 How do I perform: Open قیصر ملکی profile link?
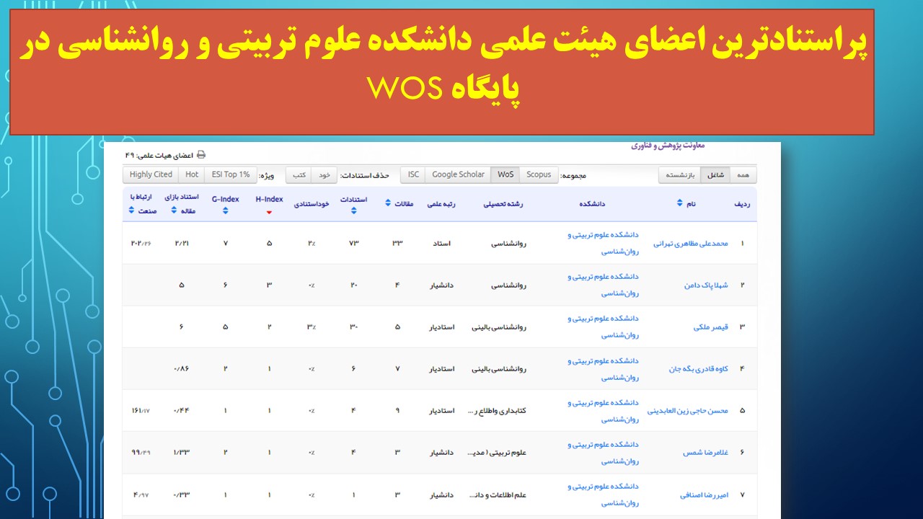tap(710, 327)
